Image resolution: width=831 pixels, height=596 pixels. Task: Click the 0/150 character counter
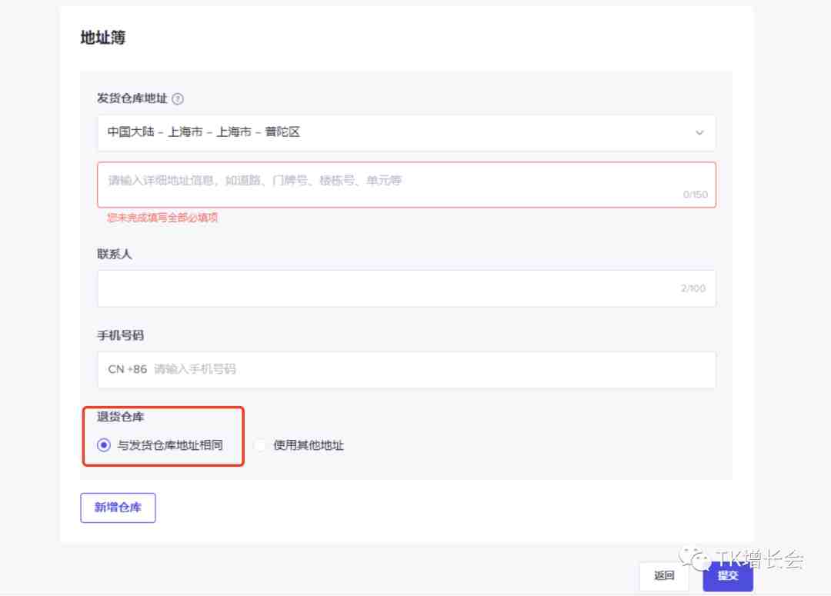point(695,195)
